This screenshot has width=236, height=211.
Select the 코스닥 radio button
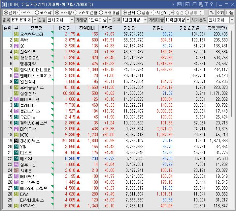(37, 13)
